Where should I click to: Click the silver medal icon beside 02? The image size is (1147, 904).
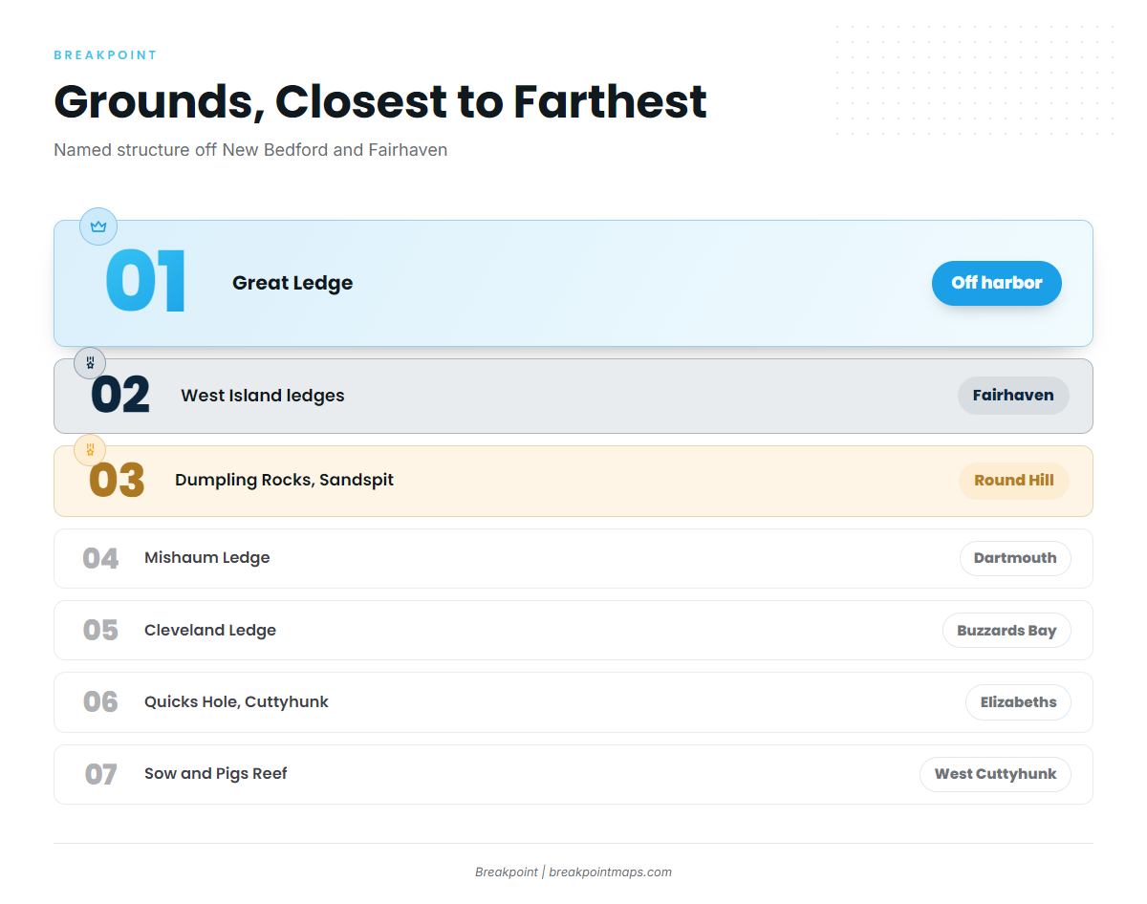(x=90, y=363)
